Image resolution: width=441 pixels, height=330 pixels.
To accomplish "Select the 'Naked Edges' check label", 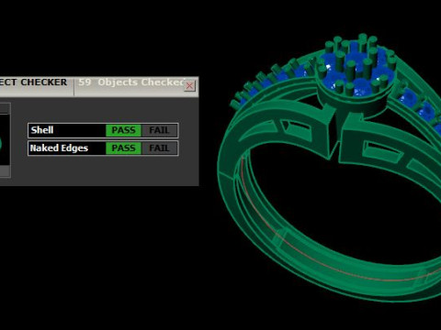I will (x=59, y=148).
